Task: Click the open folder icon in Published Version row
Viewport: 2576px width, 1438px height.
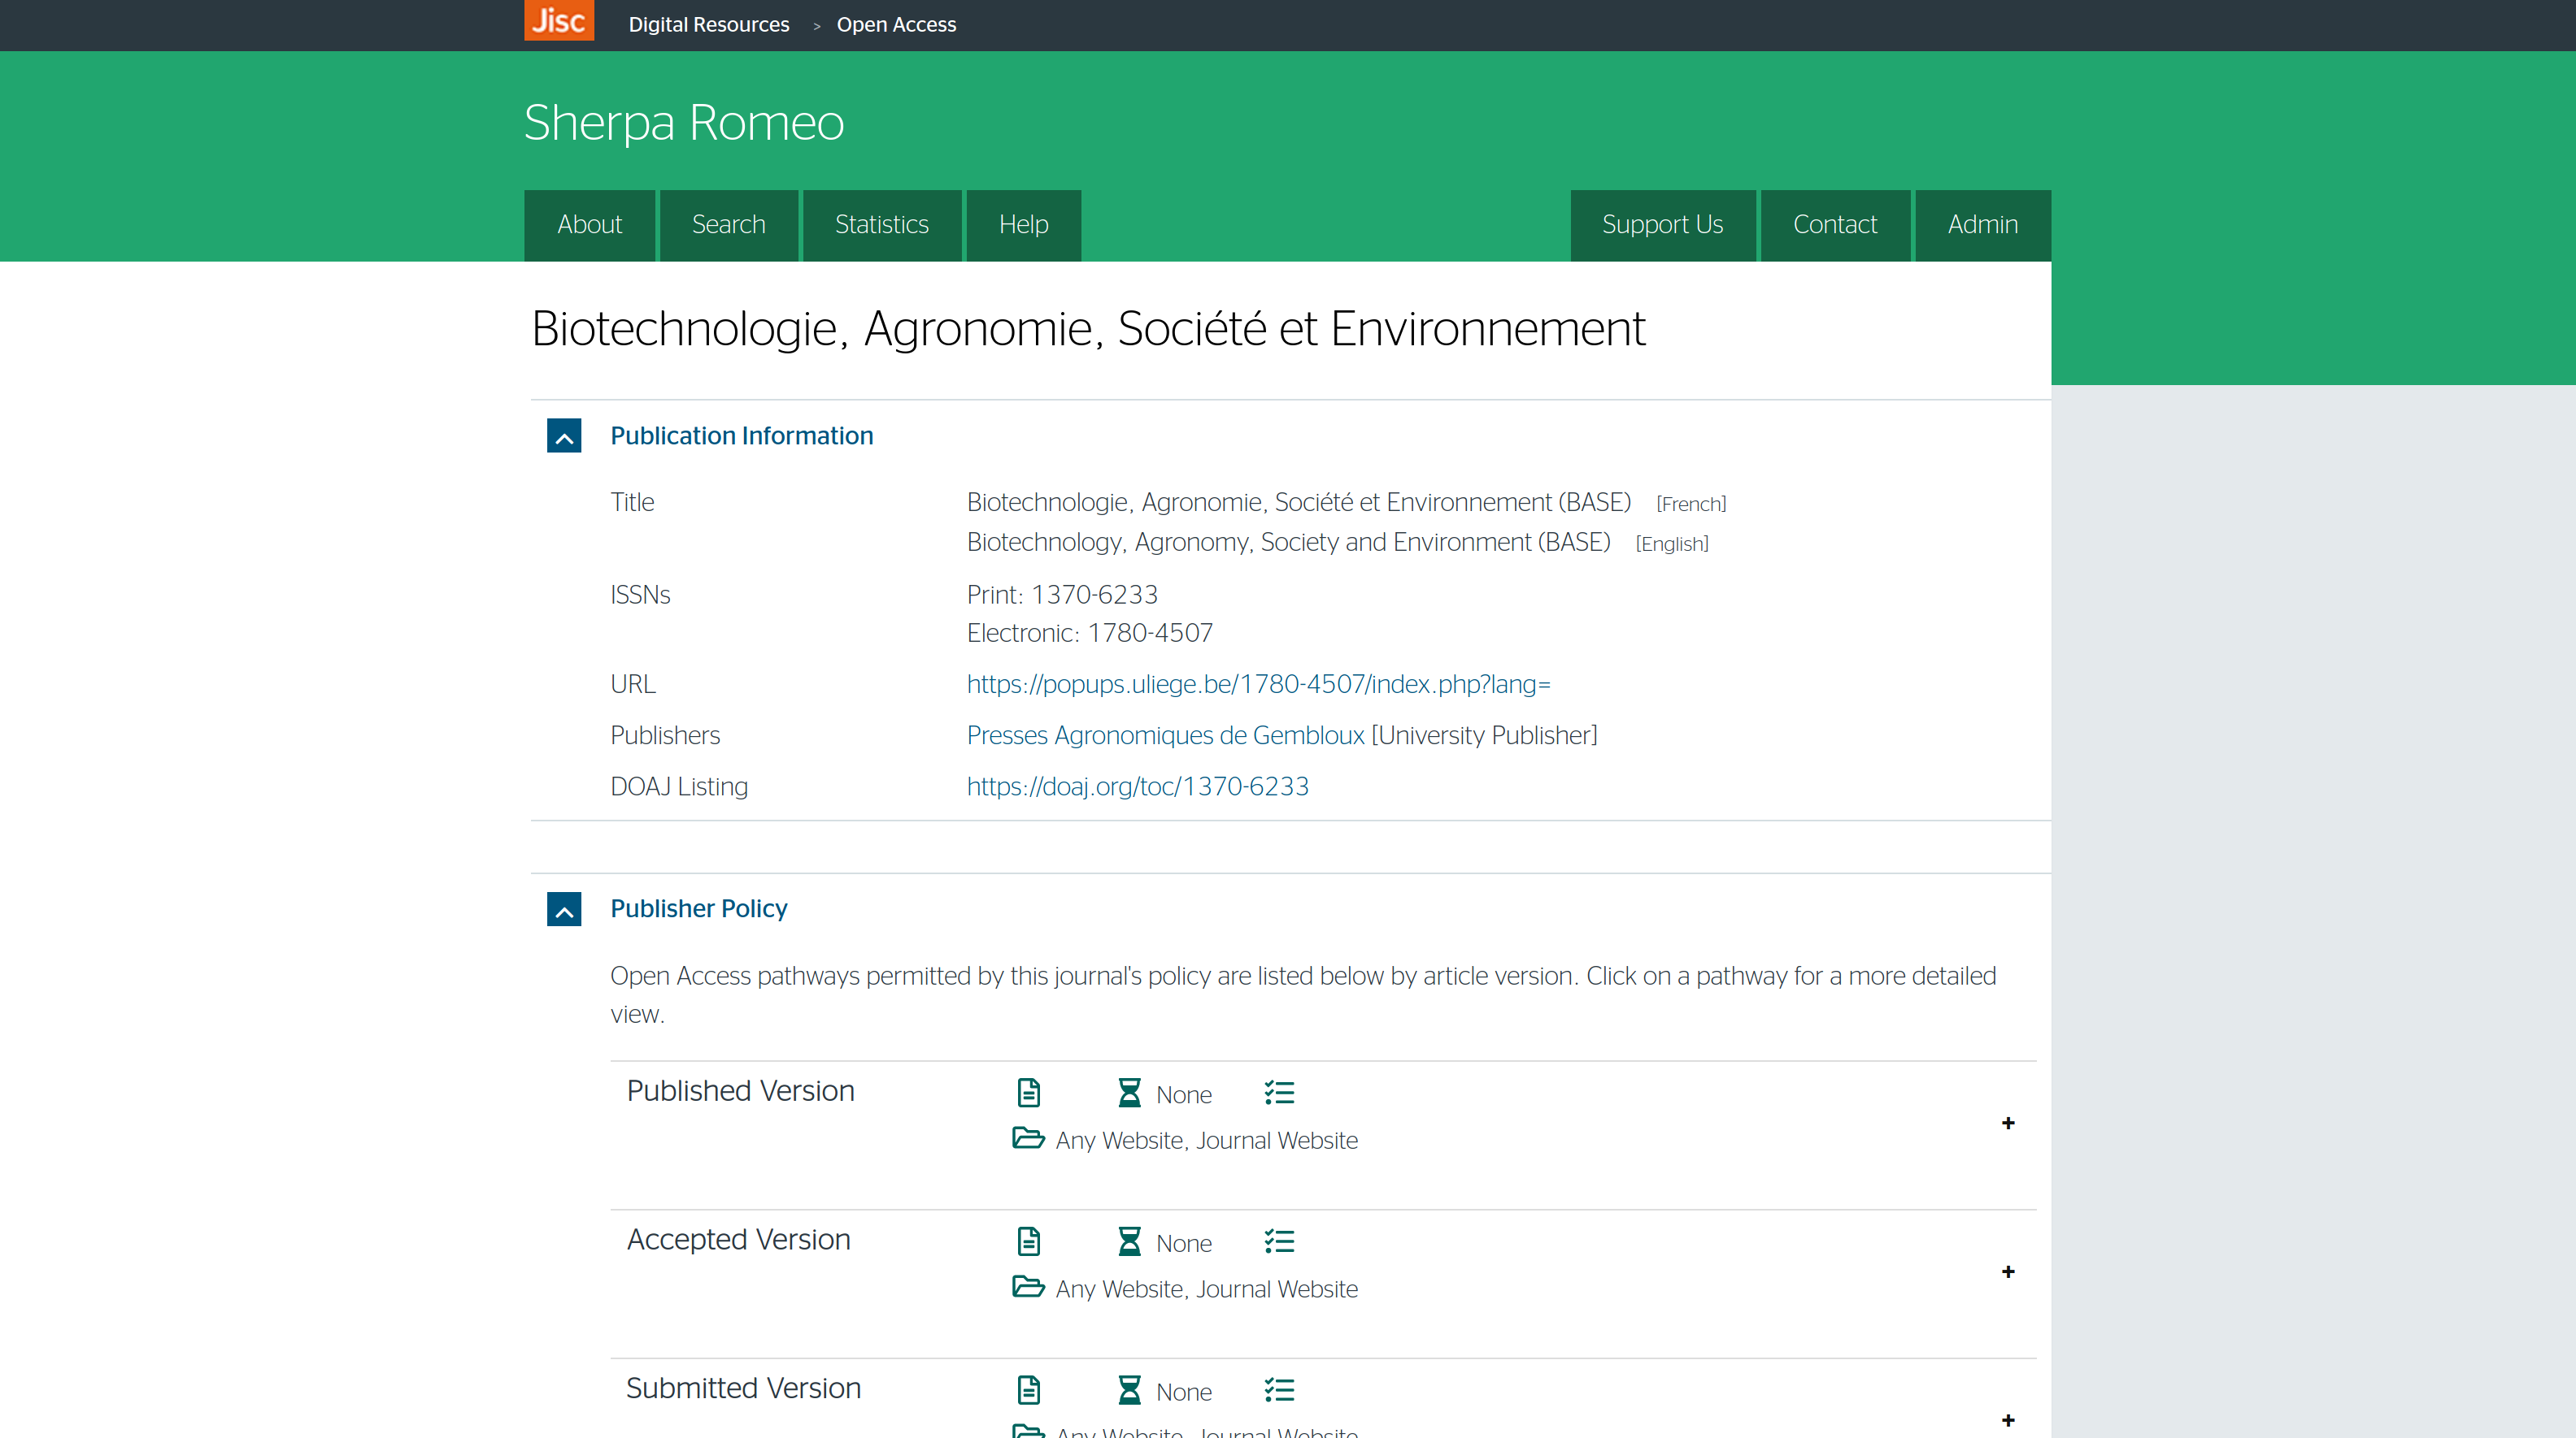Action: (1028, 1137)
